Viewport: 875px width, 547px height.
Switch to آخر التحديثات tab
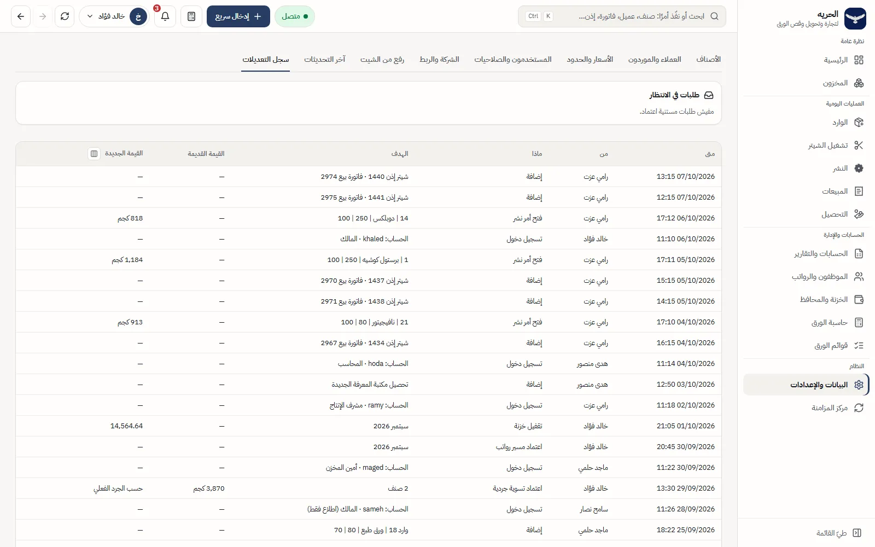pos(325,59)
